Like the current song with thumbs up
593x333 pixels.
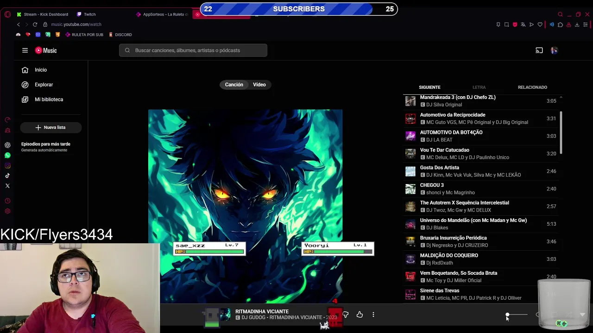click(360, 314)
